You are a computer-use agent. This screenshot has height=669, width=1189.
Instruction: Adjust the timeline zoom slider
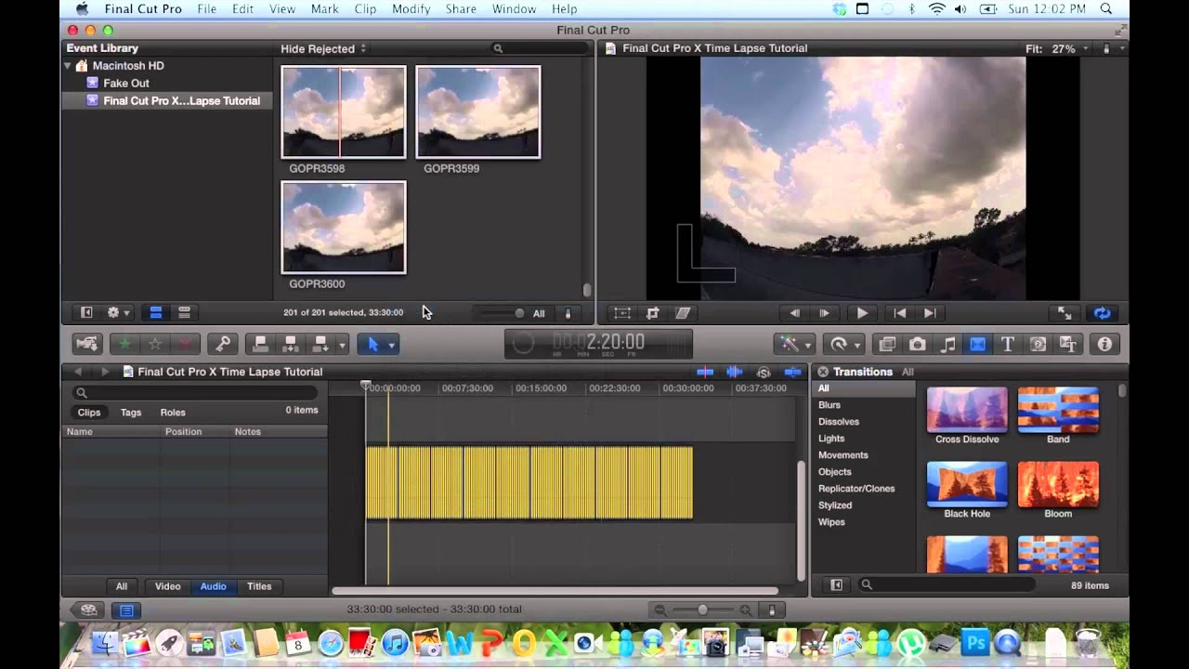(703, 610)
